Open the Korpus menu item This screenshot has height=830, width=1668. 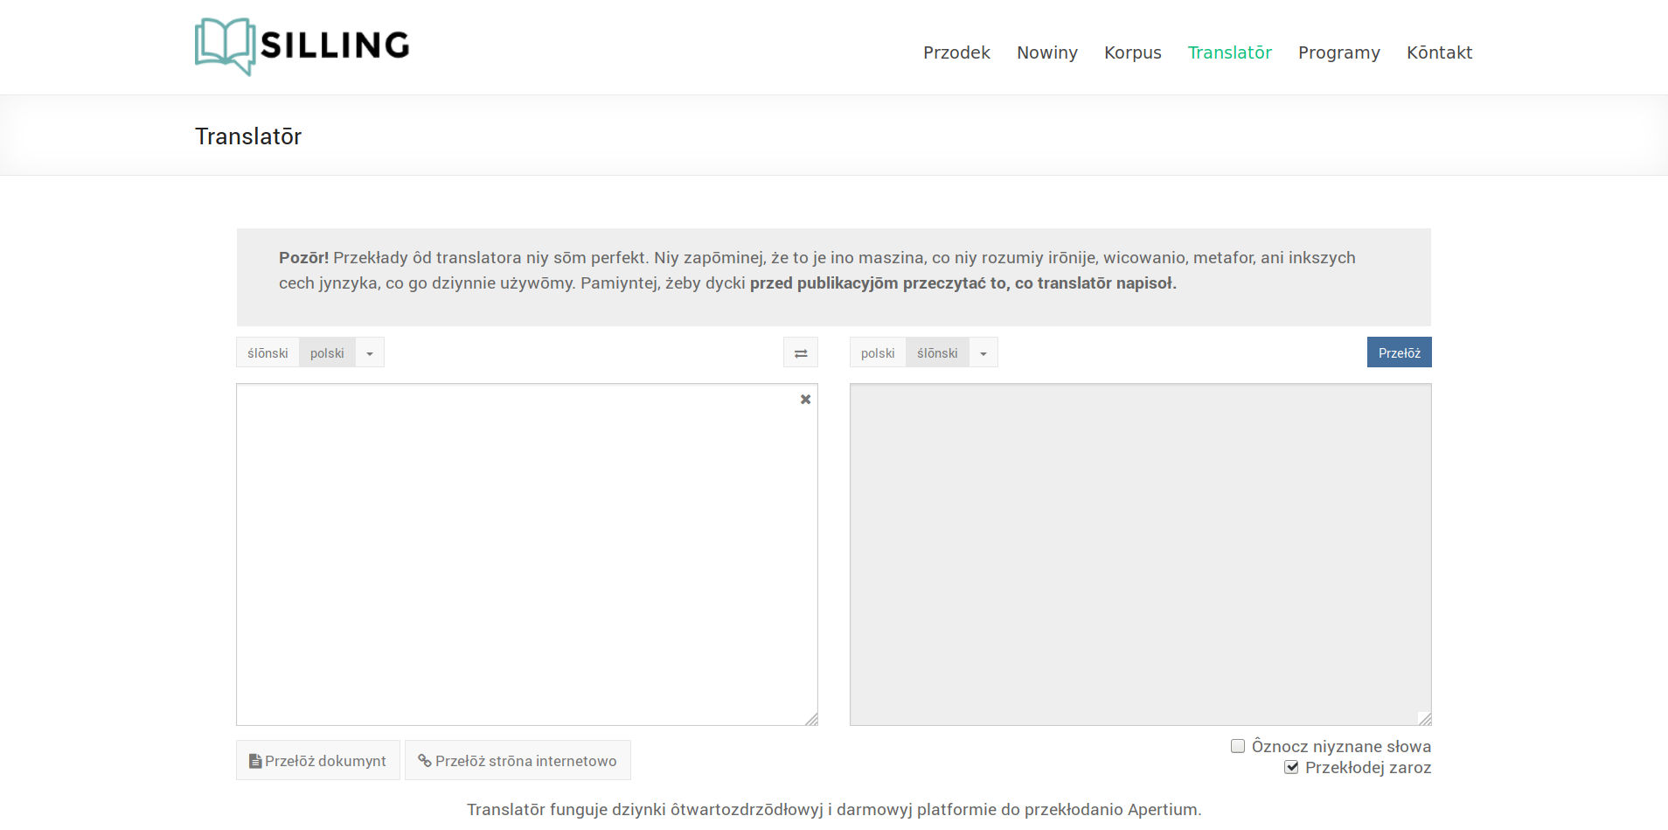coord(1132,52)
